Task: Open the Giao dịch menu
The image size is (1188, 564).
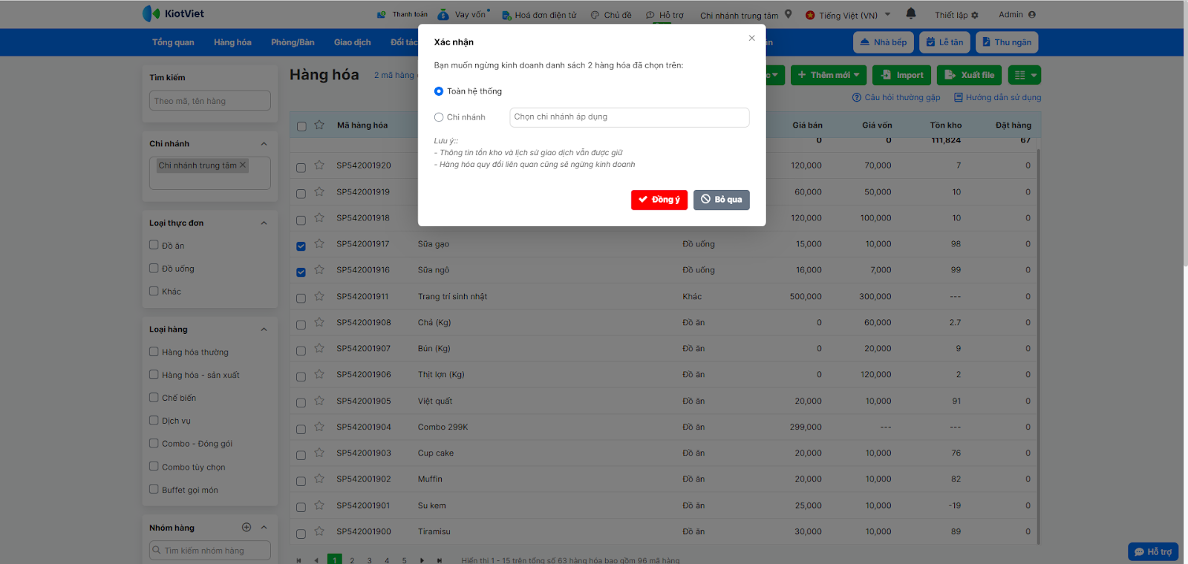Action: coord(352,42)
